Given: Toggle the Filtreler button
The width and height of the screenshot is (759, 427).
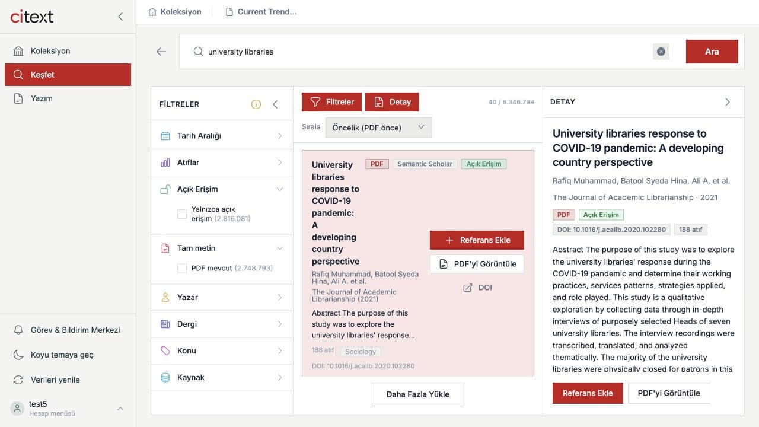Looking at the screenshot, I should pos(332,102).
